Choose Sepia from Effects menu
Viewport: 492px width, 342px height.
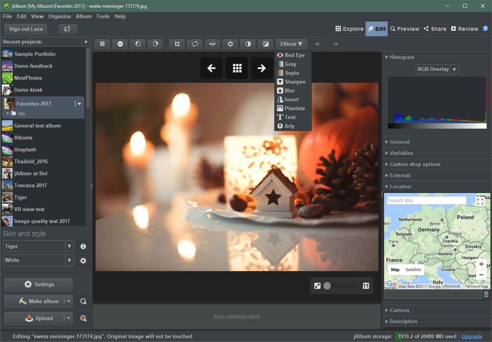[x=293, y=73]
